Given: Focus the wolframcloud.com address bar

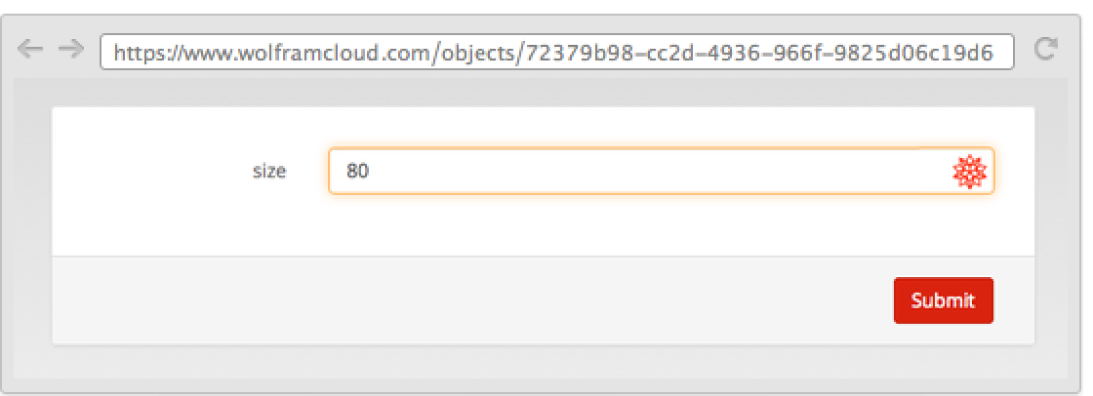Looking at the screenshot, I should [x=556, y=52].
